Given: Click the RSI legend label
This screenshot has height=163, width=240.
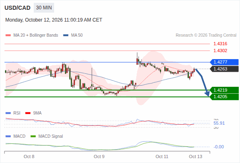Looking at the screenshot, I should coord(17,113).
